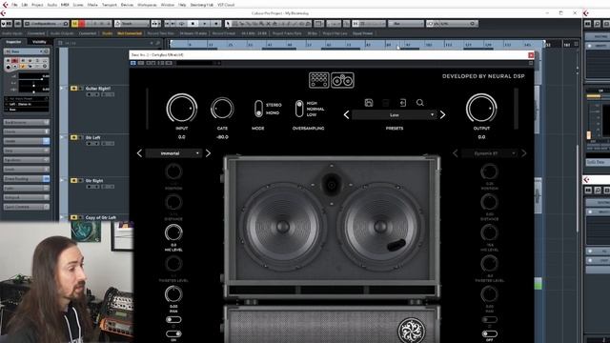Mute the Gtr Right track

(73, 180)
